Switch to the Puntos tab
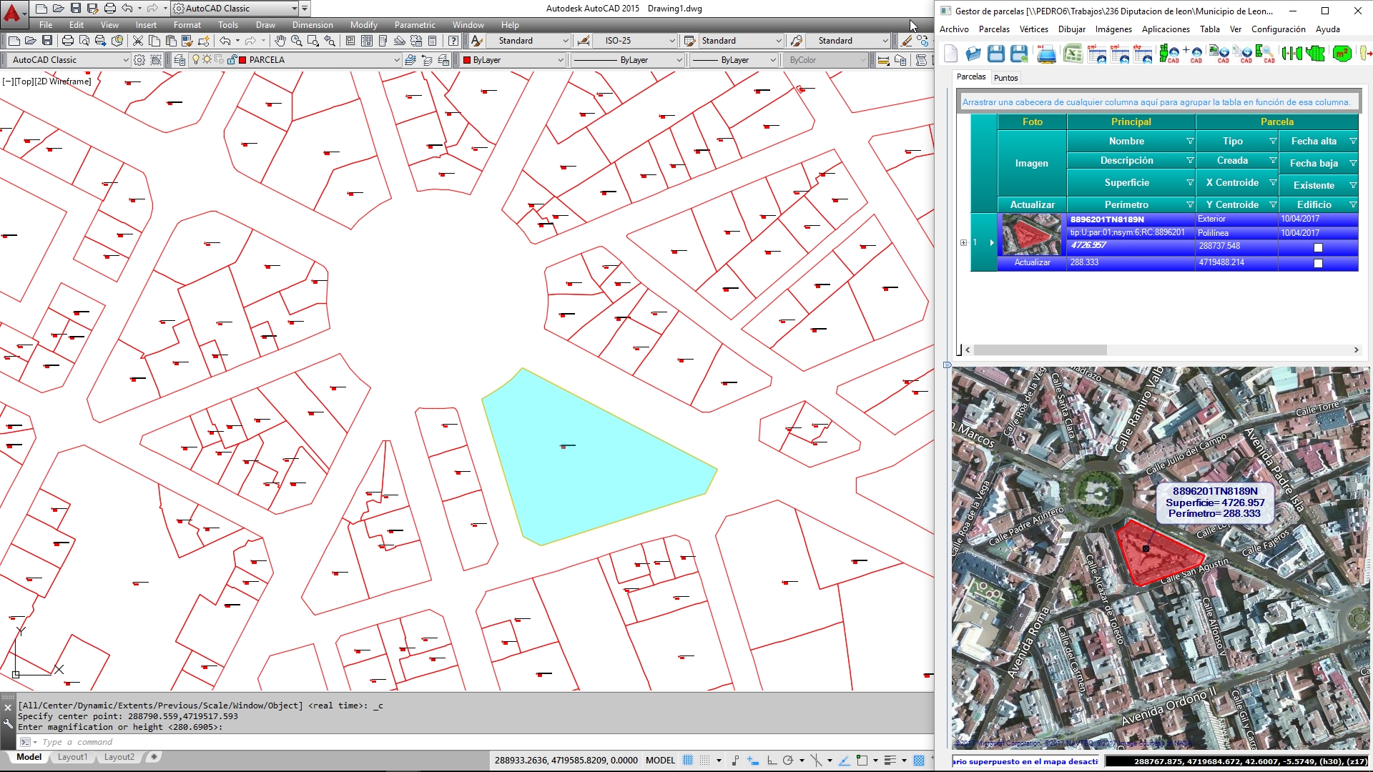 coord(1005,78)
